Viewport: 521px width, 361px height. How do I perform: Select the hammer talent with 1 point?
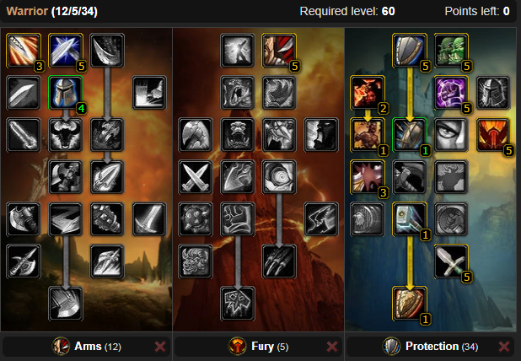click(x=410, y=219)
